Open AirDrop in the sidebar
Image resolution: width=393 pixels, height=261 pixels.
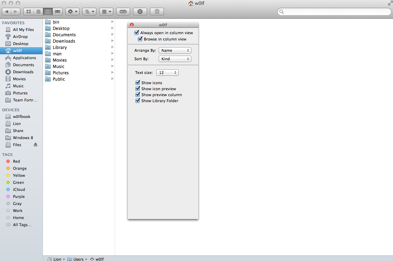(21, 37)
